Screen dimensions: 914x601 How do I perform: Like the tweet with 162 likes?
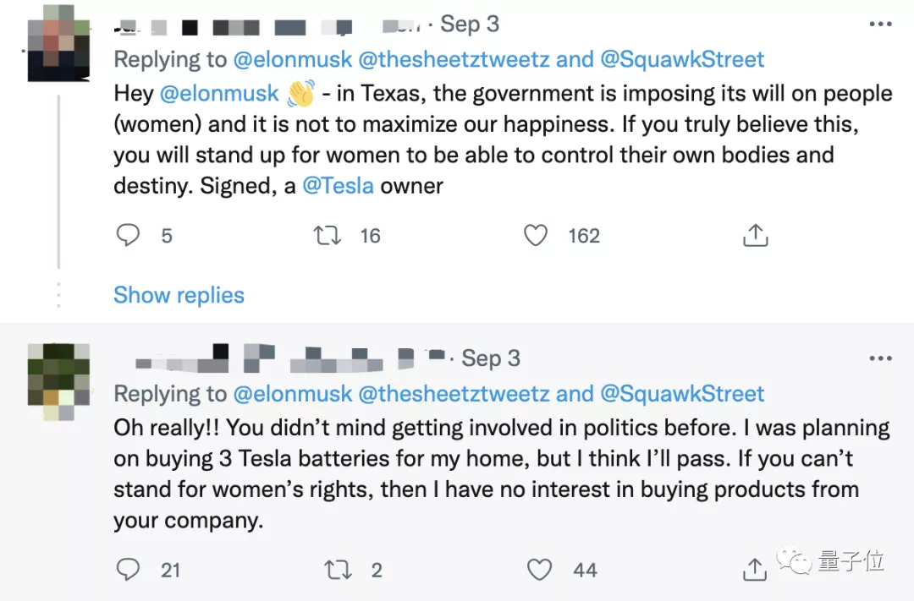pos(536,235)
